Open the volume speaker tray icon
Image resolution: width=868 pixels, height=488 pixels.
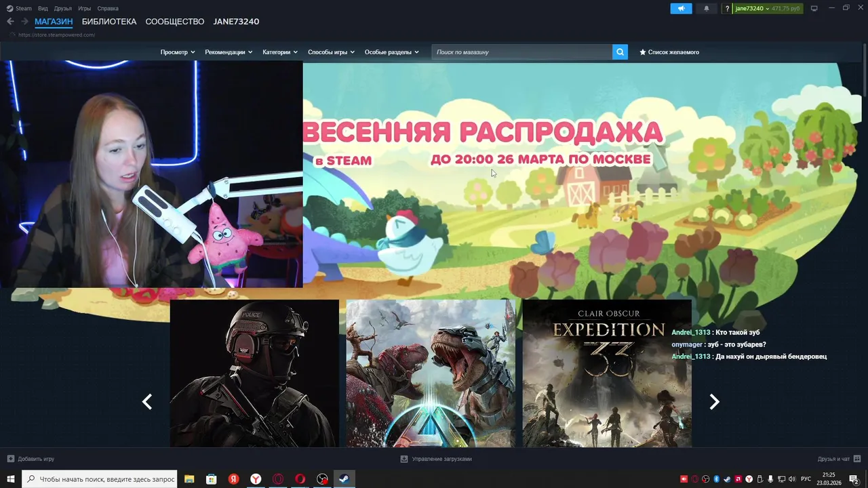pyautogui.click(x=792, y=479)
